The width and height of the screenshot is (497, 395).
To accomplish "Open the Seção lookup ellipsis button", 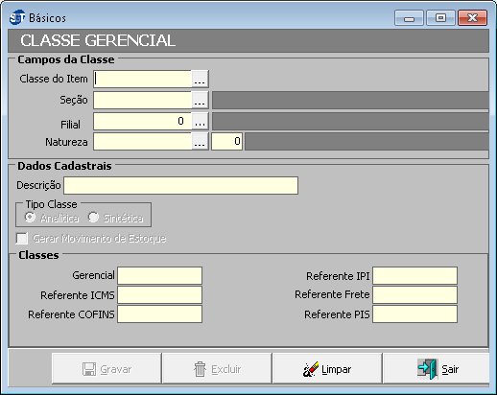I will click(x=200, y=100).
